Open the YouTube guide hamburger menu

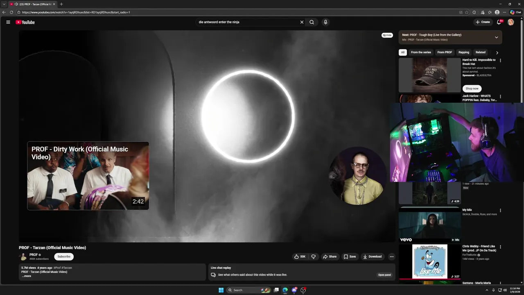coord(8,22)
